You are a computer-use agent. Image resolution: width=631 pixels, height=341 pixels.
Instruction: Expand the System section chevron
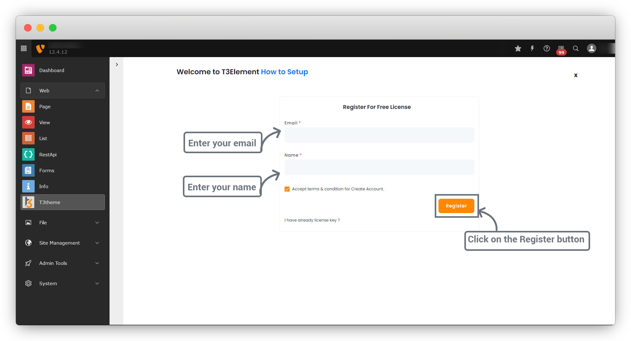point(97,283)
